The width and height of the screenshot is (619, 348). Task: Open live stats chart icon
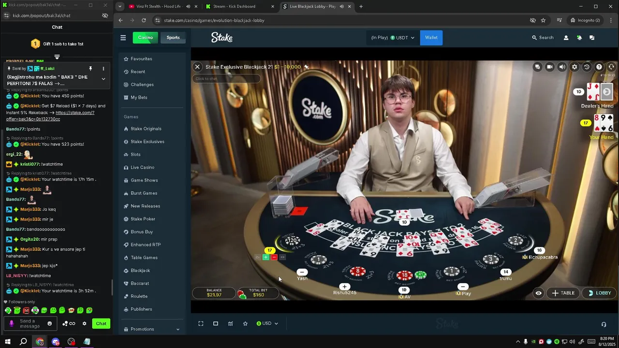231,323
